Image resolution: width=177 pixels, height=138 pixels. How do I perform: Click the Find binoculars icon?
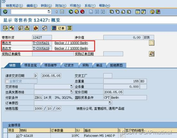97,12
